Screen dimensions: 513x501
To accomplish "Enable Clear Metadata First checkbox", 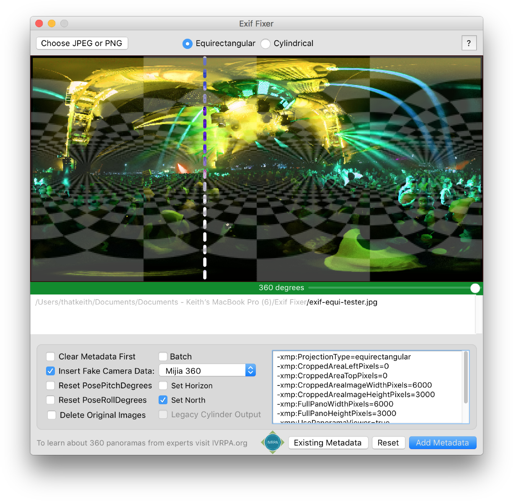I will 51,356.
